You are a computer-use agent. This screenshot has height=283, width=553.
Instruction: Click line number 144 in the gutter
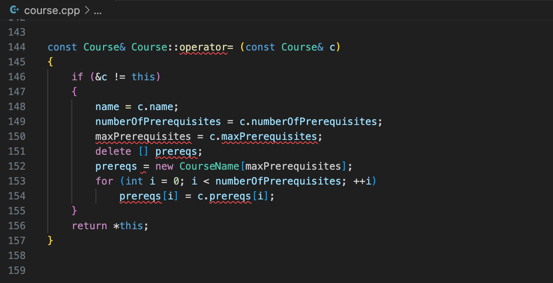17,47
